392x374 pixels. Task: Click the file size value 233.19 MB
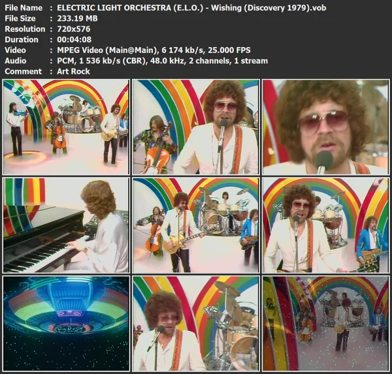click(77, 18)
